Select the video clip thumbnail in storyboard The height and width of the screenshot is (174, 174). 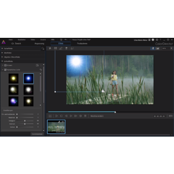tap(56, 127)
